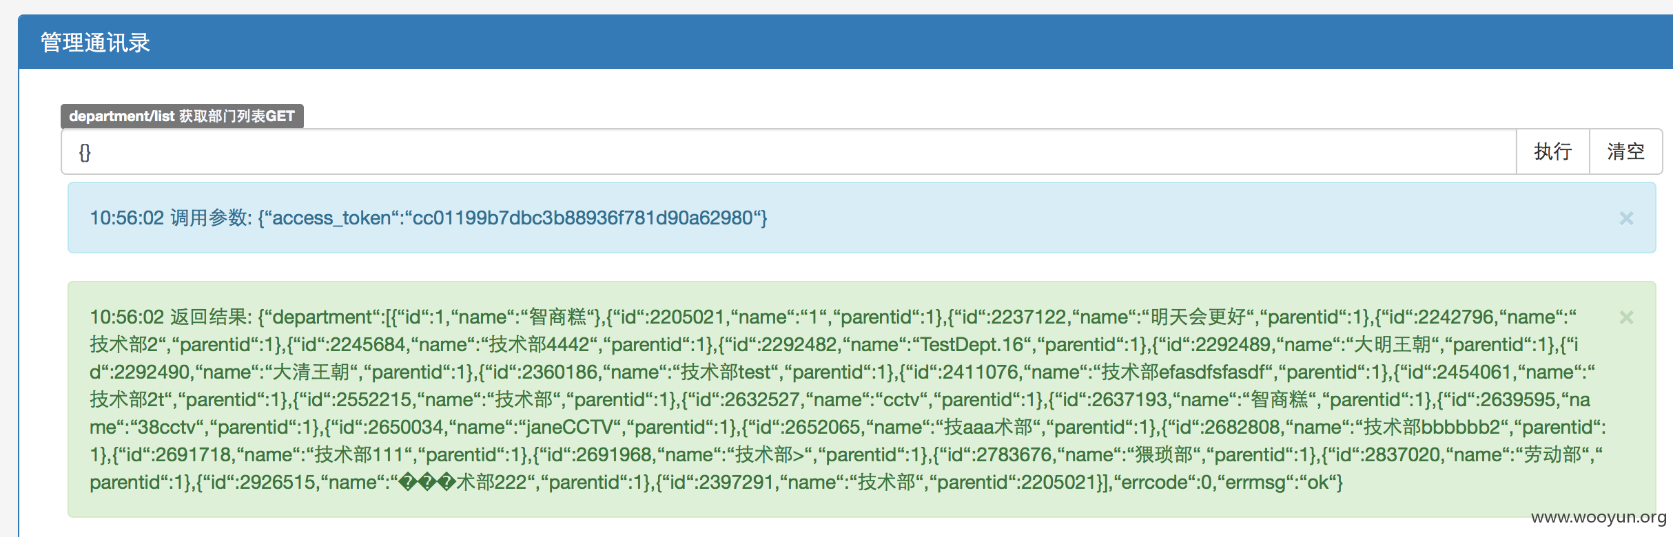This screenshot has height=537, width=1673.
Task: Click the department/list 获取部门列表GET label
Action: (182, 116)
